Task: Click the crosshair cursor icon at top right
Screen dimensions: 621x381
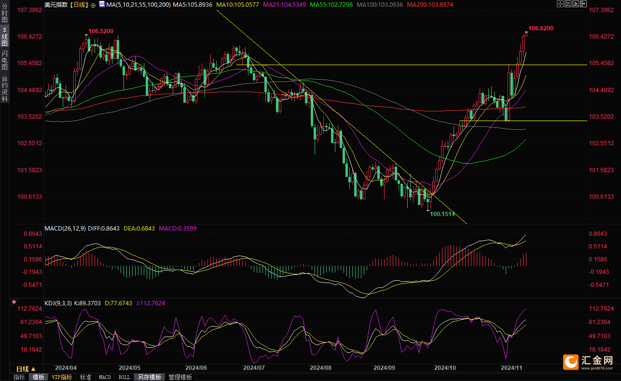Action: [560, 4]
